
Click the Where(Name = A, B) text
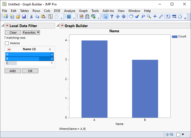[x=72, y=129]
